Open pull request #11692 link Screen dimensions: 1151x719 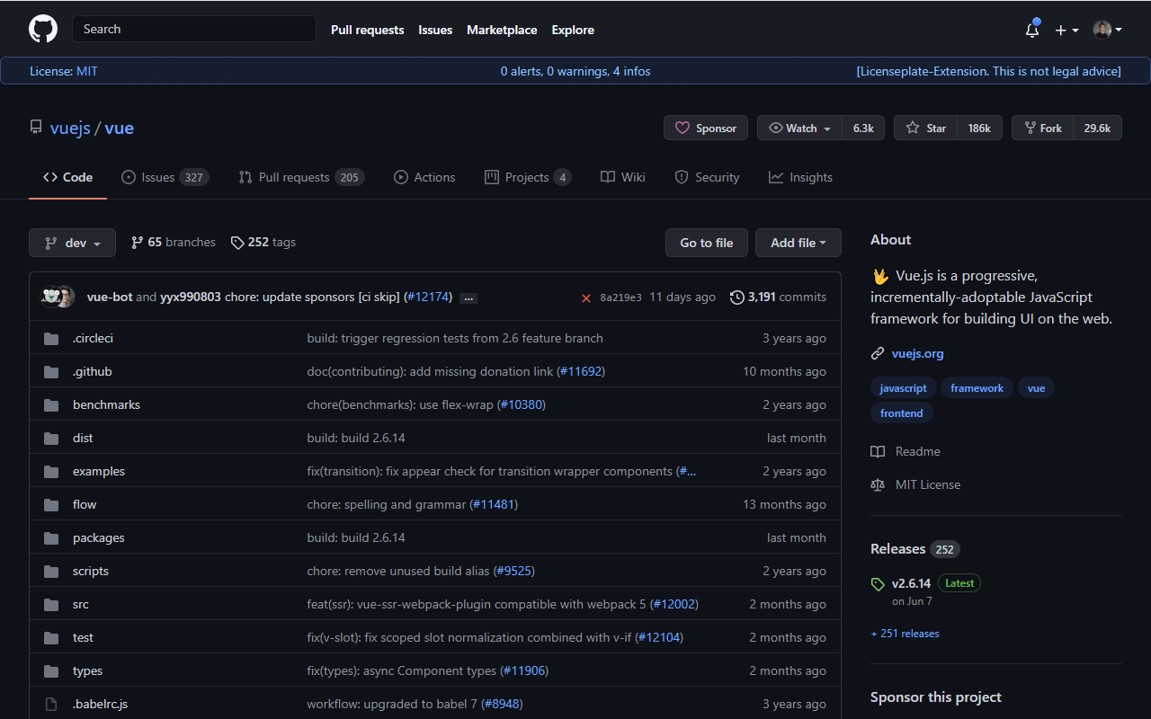click(x=581, y=371)
